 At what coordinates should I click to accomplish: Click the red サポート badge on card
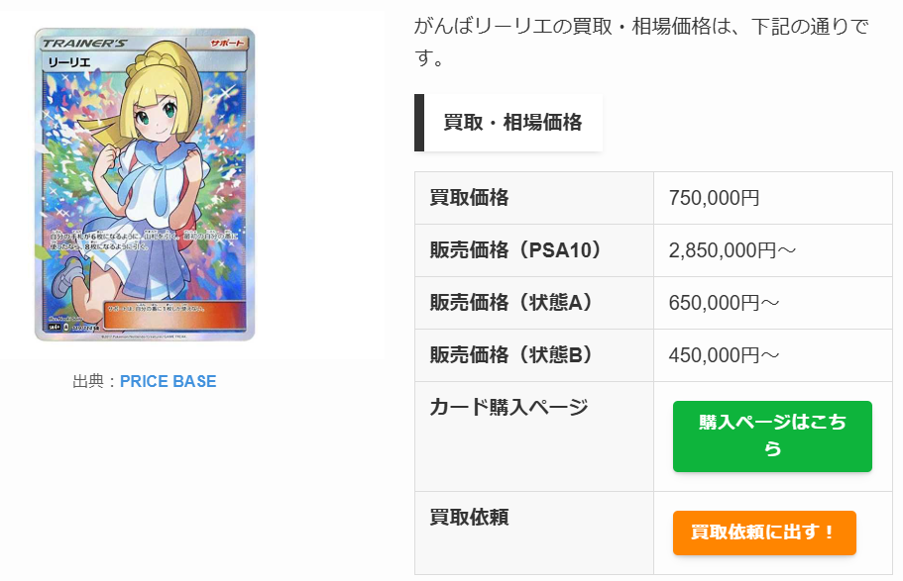(226, 47)
